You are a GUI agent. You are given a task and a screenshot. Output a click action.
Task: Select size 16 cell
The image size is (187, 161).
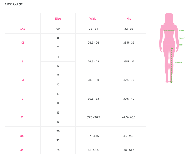pos(58,112)
